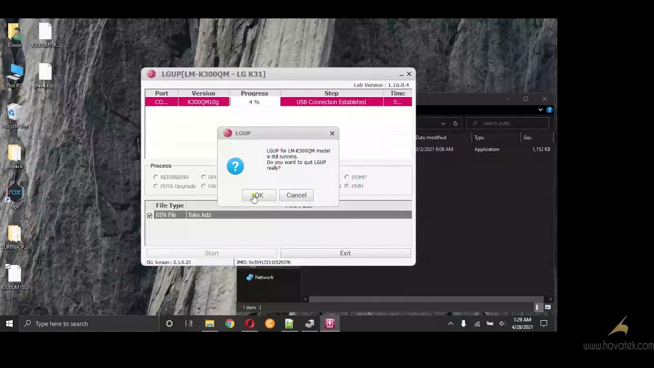
Task: Focus the Search putty field
Action: click(x=508, y=123)
